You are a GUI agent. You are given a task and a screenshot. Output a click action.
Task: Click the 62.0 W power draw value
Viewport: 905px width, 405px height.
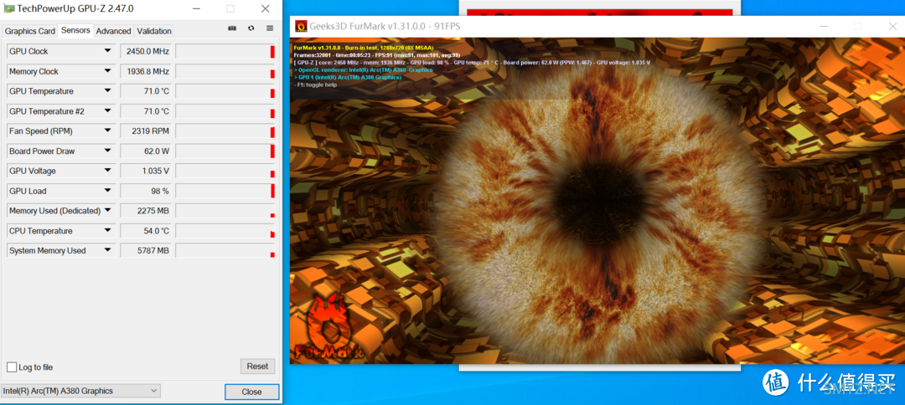click(146, 151)
